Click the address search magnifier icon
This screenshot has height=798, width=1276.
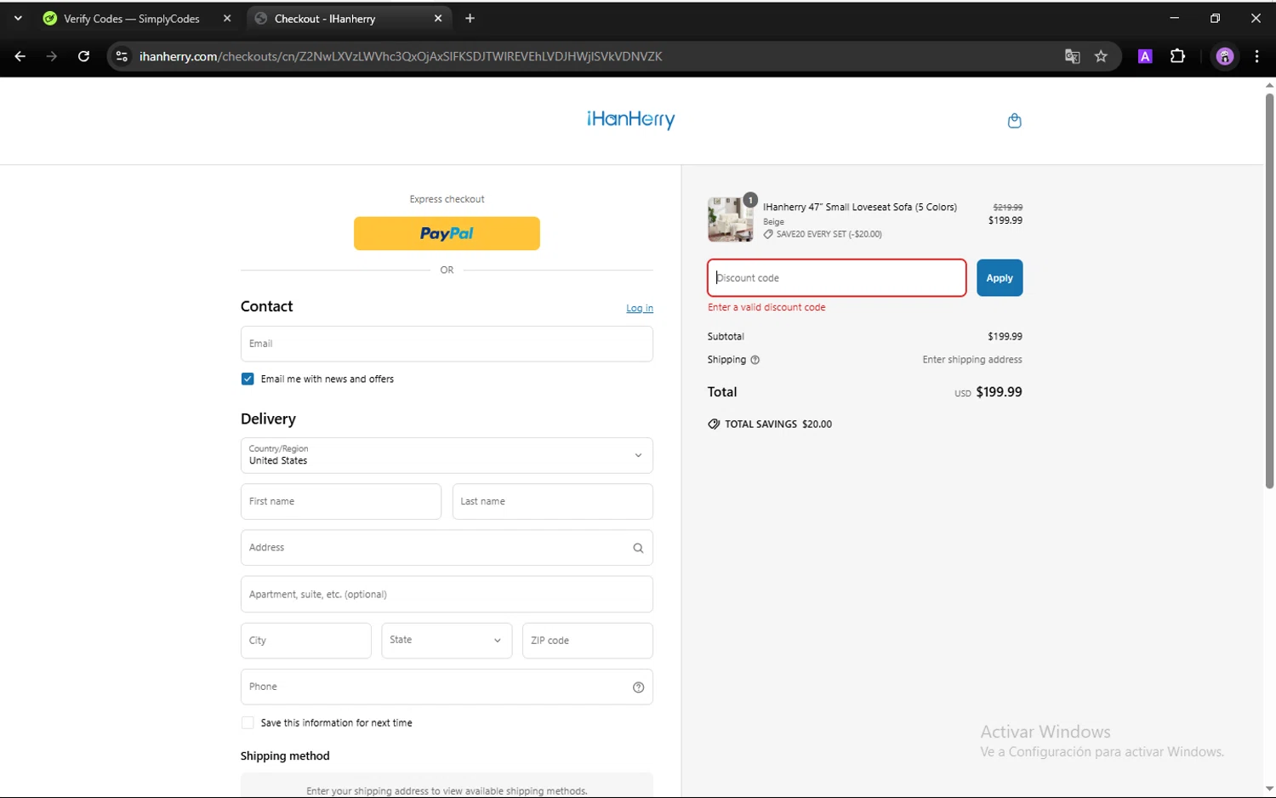(x=638, y=548)
